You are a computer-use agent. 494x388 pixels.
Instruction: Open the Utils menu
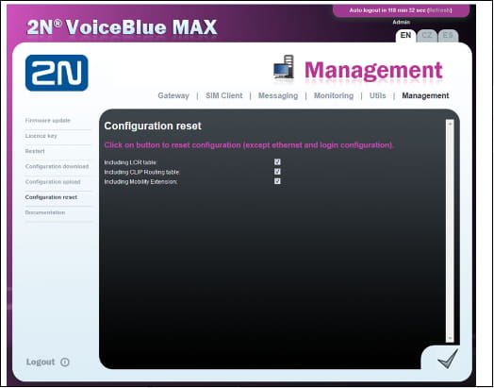(x=377, y=95)
